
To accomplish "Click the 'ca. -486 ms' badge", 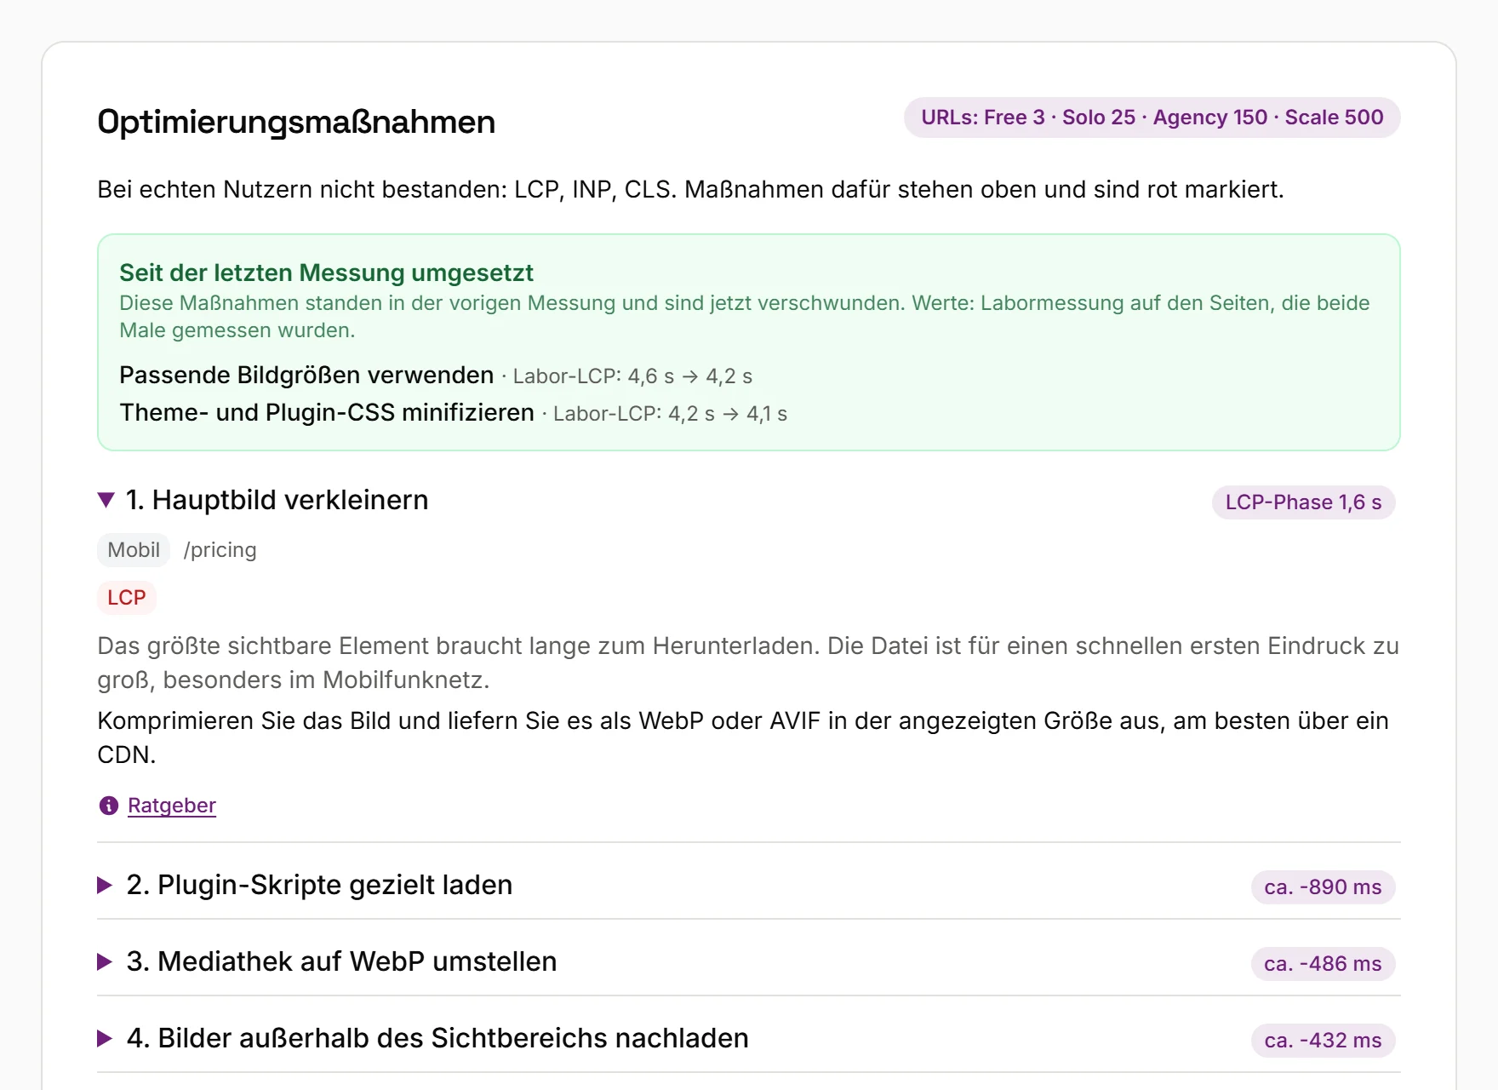I will click(1323, 964).
